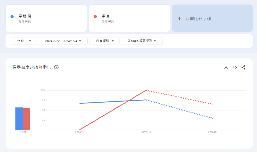Download the trends chart data
257x152 pixels.
(x=226, y=67)
